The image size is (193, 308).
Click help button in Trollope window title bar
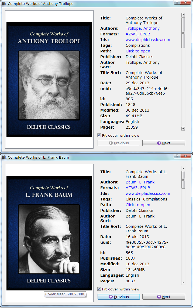coord(177,2)
